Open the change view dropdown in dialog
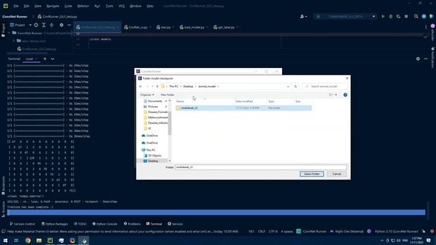Viewport: 436px width, 245px height. [336, 95]
